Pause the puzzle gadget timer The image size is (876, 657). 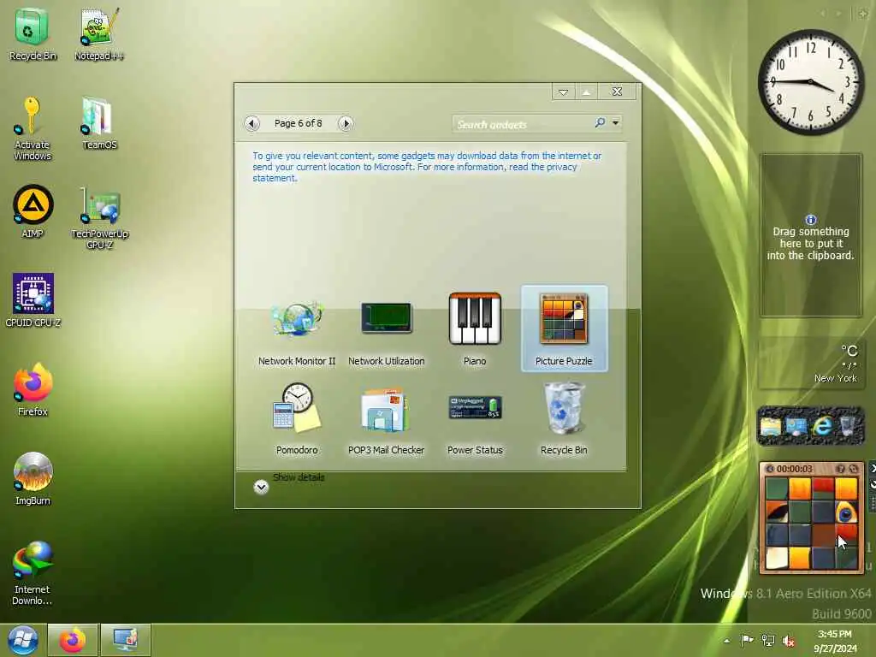pos(770,469)
